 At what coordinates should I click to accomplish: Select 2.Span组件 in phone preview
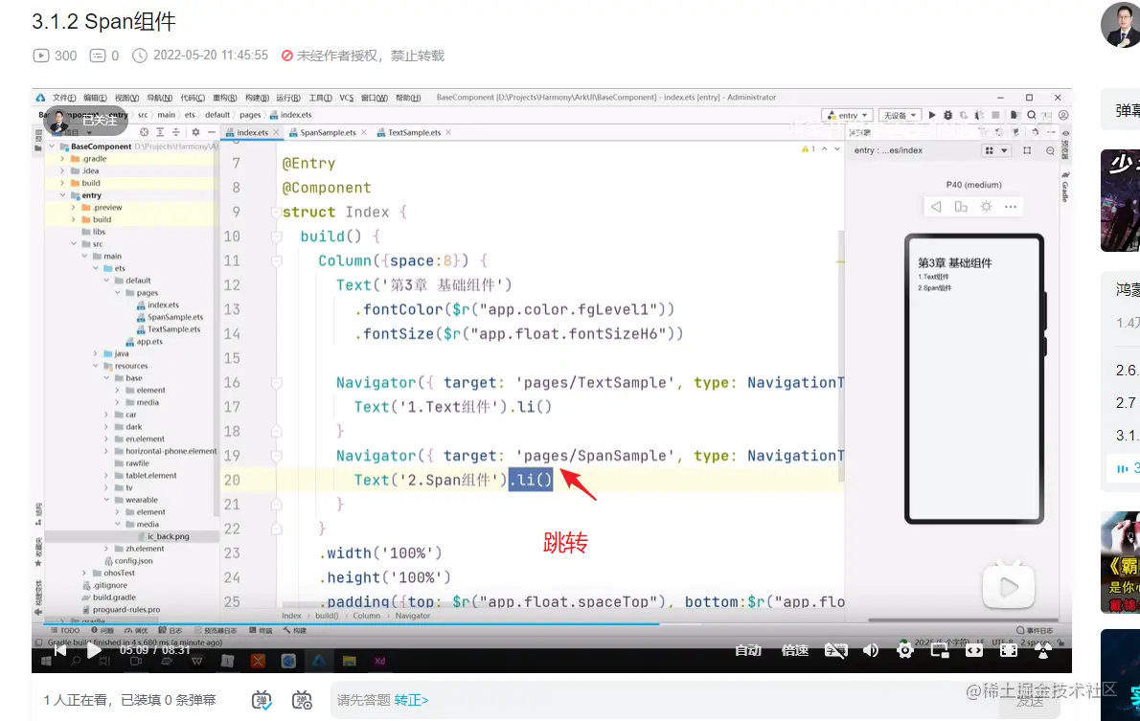coord(934,288)
